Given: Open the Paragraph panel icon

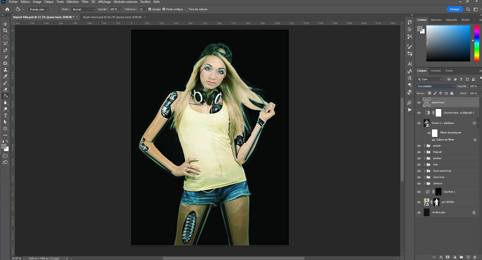Looking at the screenshot, I should [x=410, y=85].
